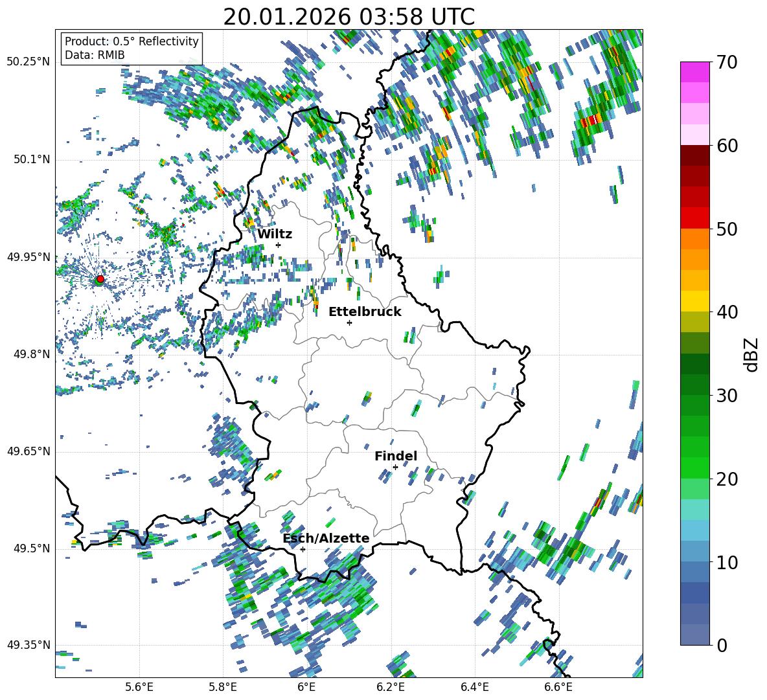767x700 pixels.
Task: Click the Findel city label
Action: click(x=396, y=456)
